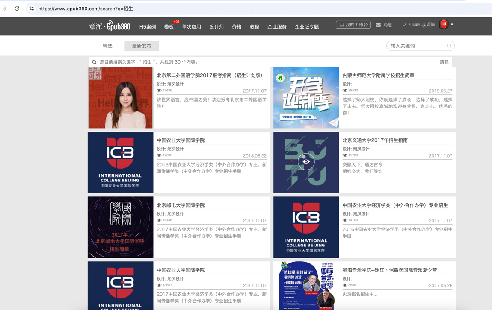This screenshot has width=492, height=310.
Task: Click the user avatar icon
Action: (x=444, y=24)
